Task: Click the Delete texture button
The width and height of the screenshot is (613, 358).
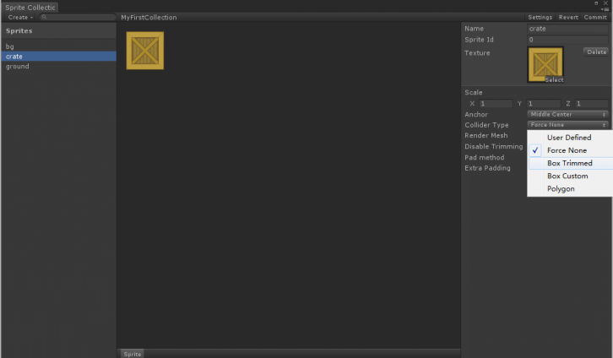Action: coord(596,52)
